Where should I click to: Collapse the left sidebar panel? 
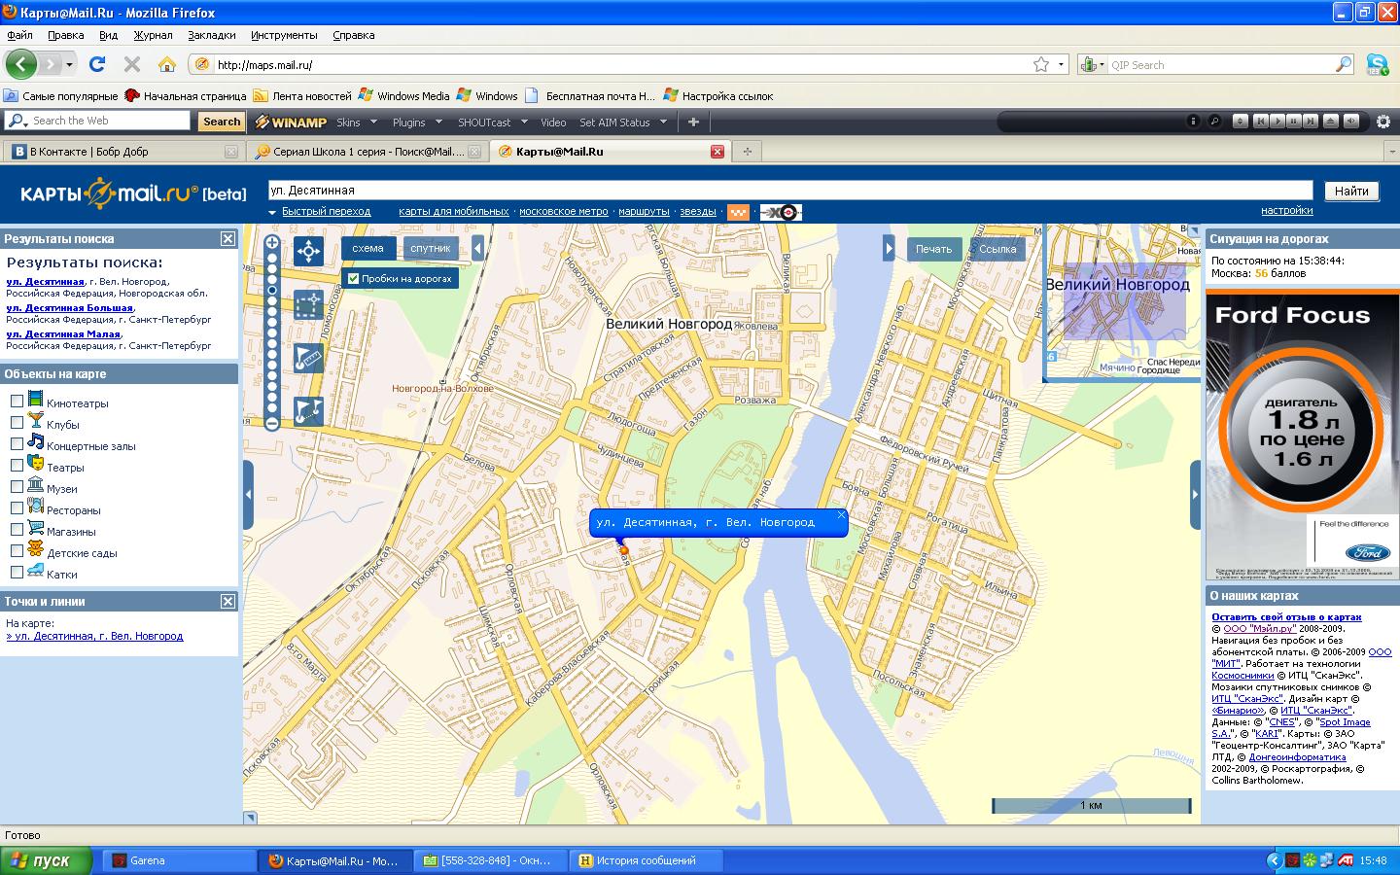pos(248,494)
